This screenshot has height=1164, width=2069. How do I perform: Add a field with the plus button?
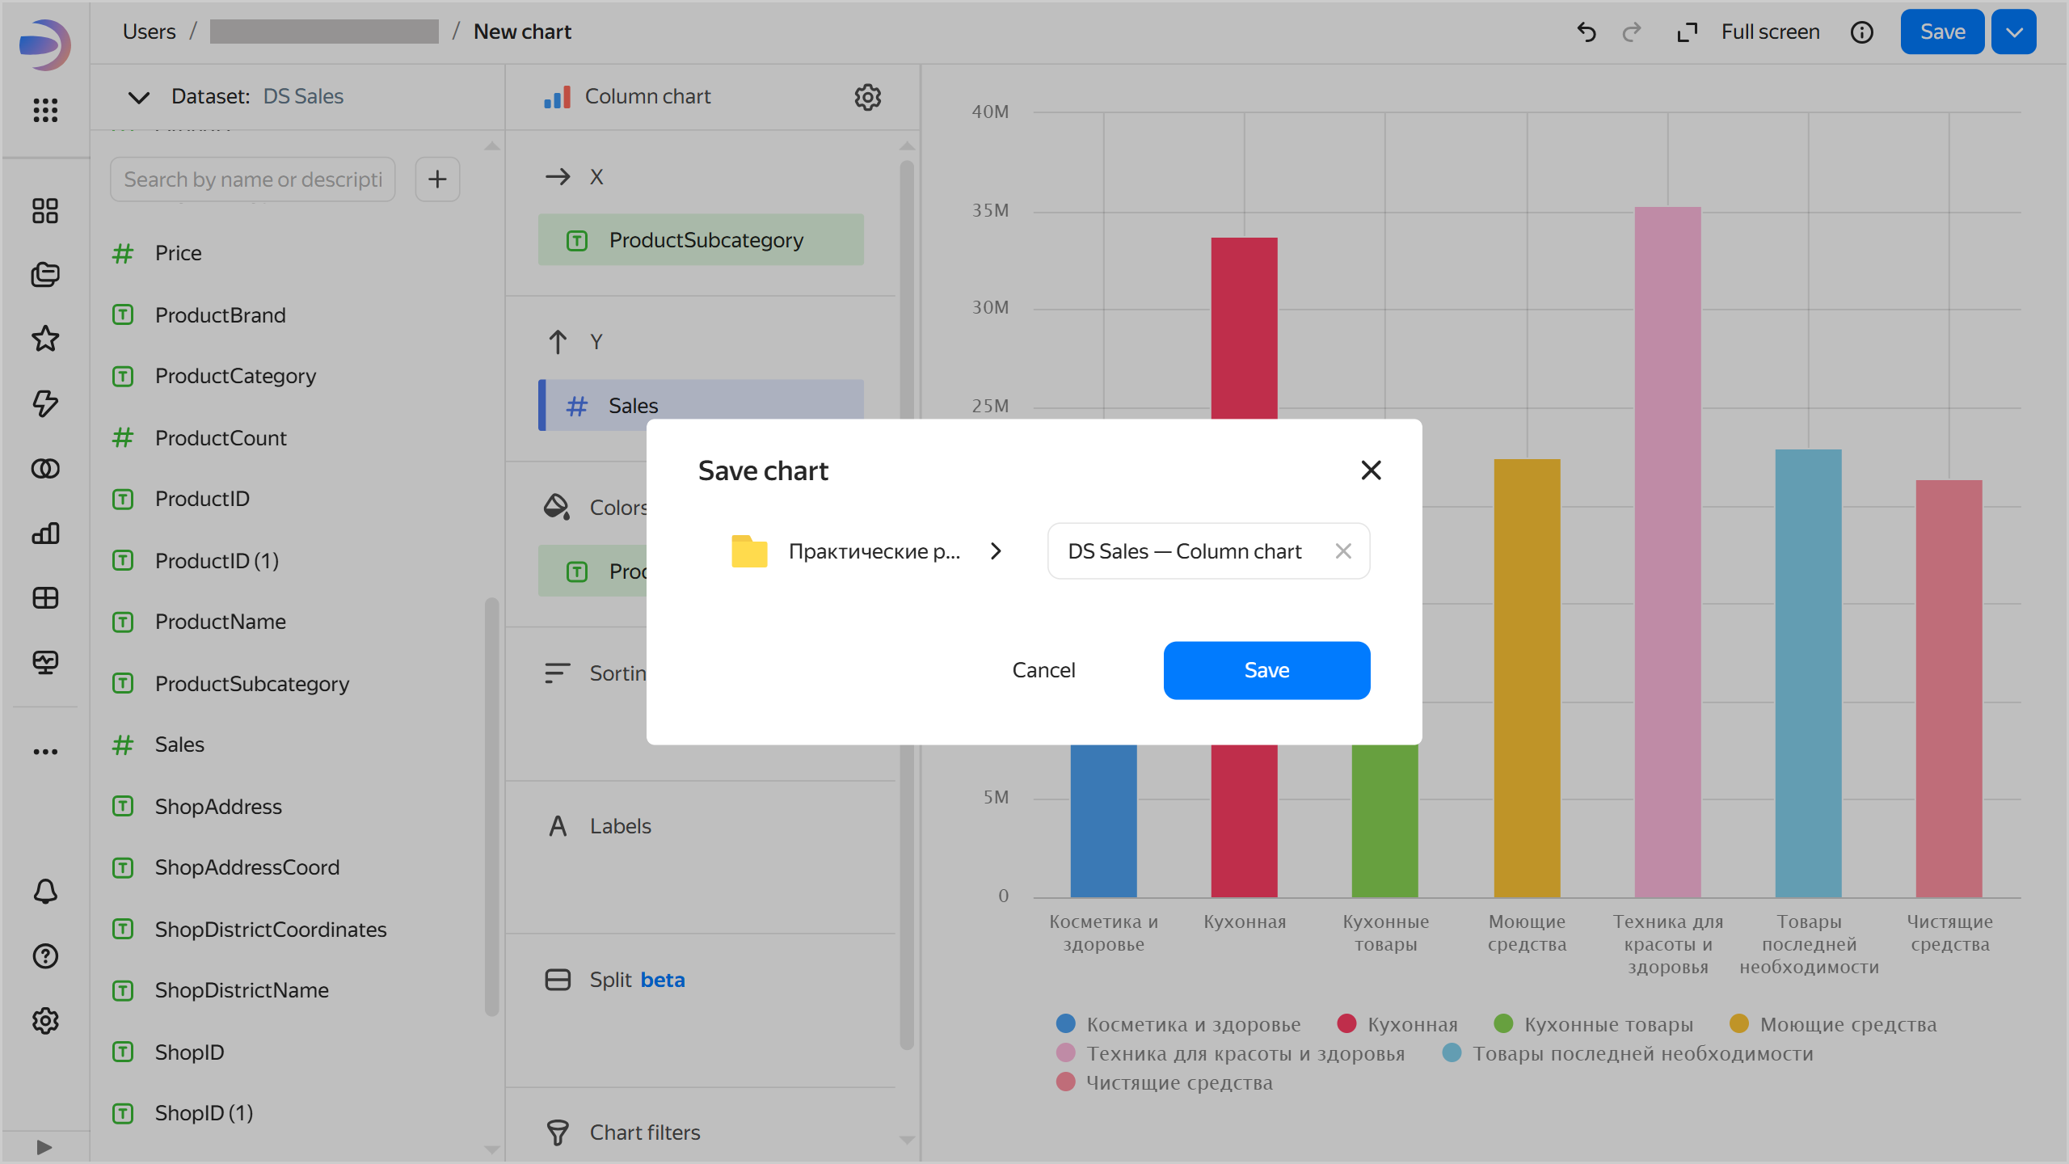tap(437, 179)
